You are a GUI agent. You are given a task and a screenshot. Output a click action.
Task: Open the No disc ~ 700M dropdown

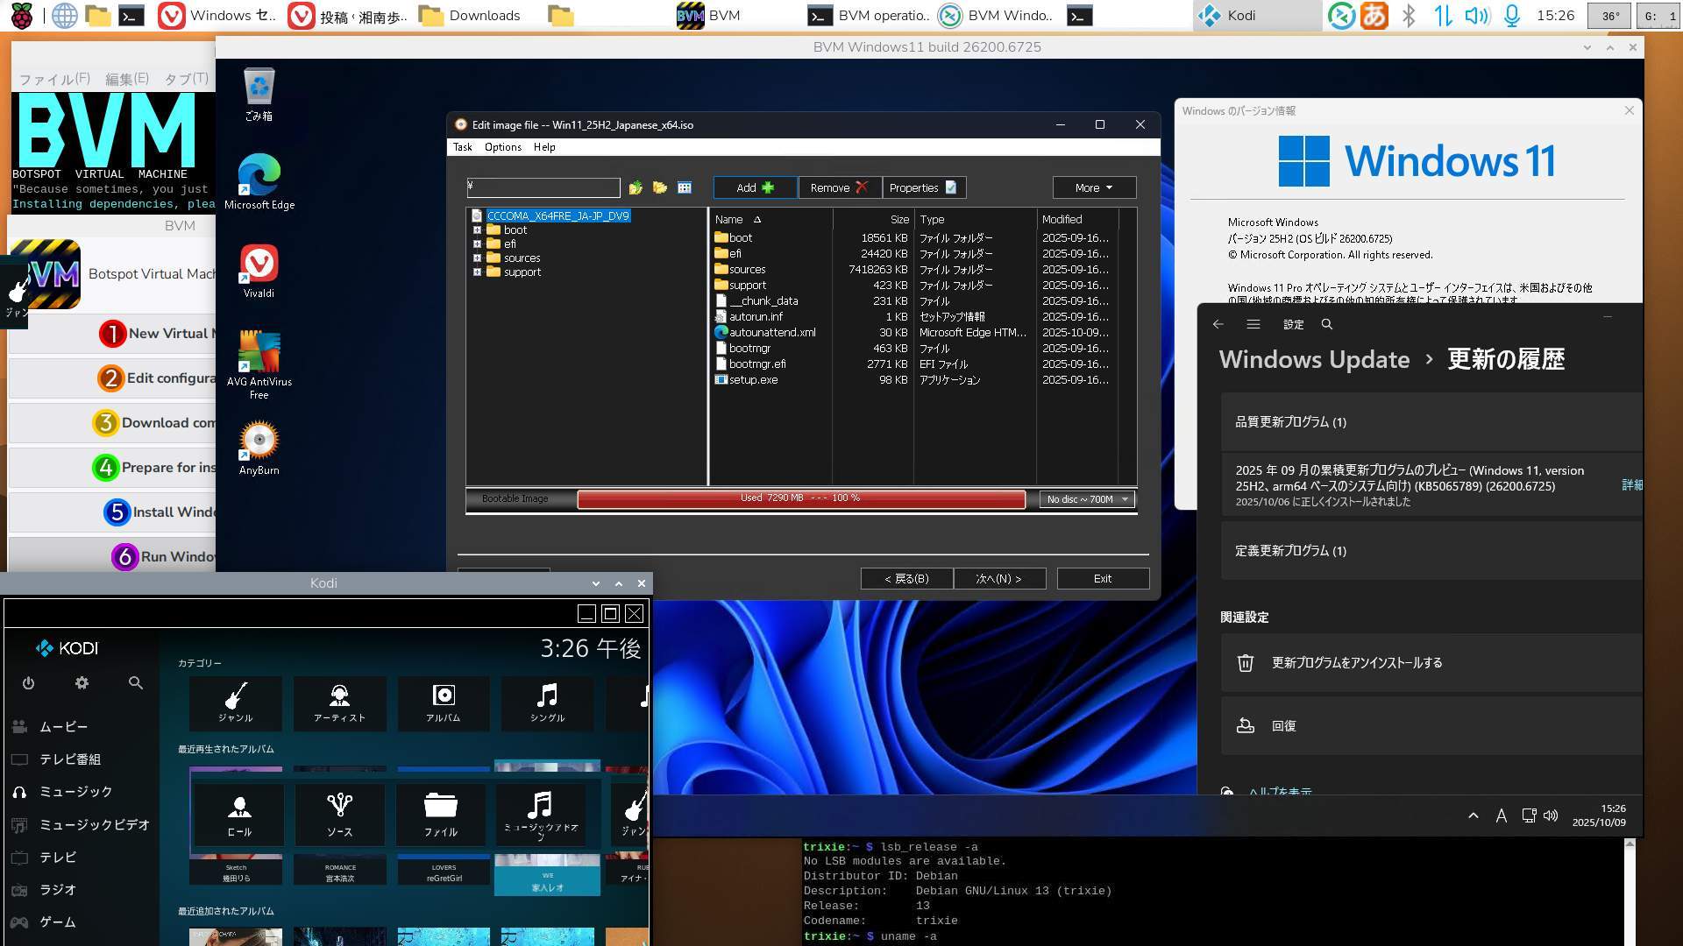1086,499
